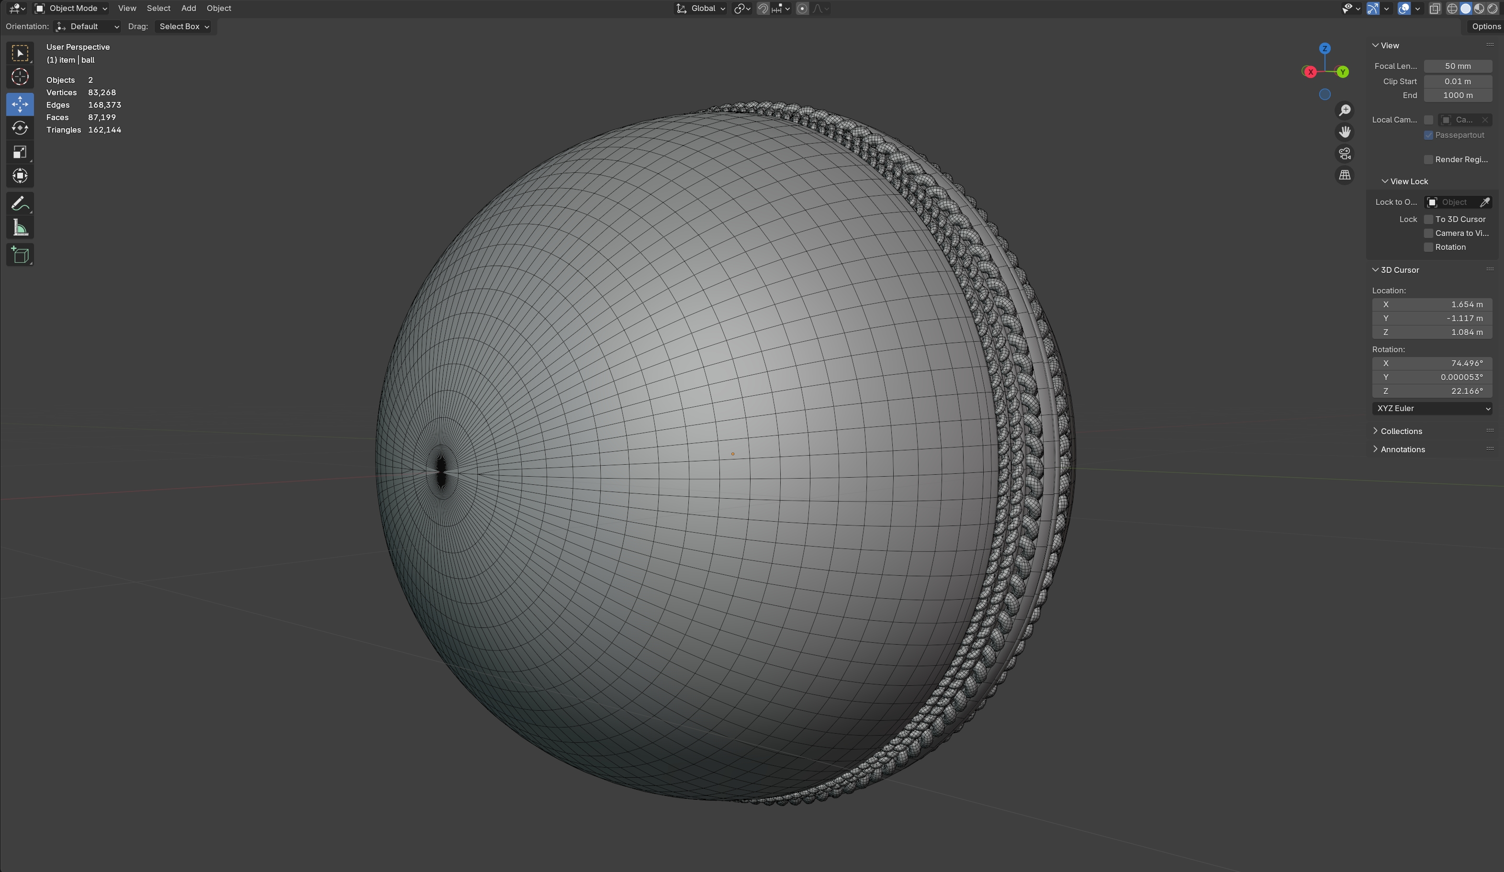This screenshot has width=1504, height=872.
Task: Check the Render Region checkbox
Action: pos(1428,159)
